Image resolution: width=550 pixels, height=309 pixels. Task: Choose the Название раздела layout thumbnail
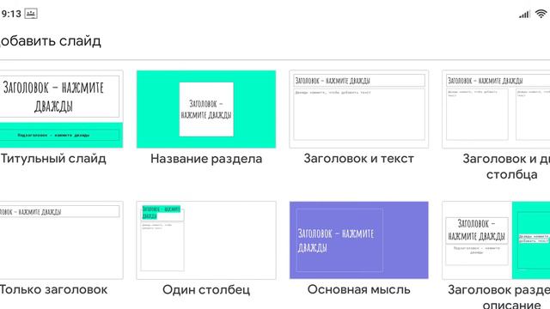206,109
